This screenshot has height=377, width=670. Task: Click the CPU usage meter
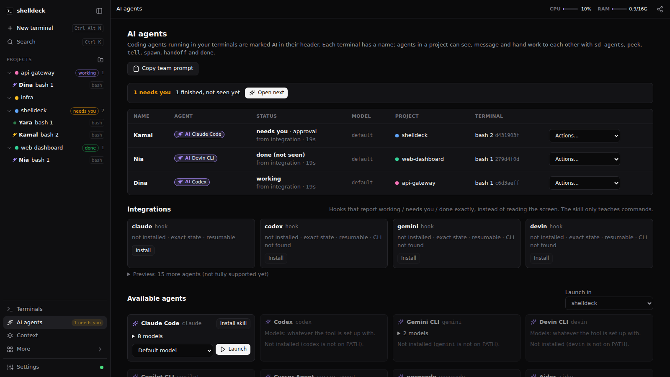click(x=570, y=9)
